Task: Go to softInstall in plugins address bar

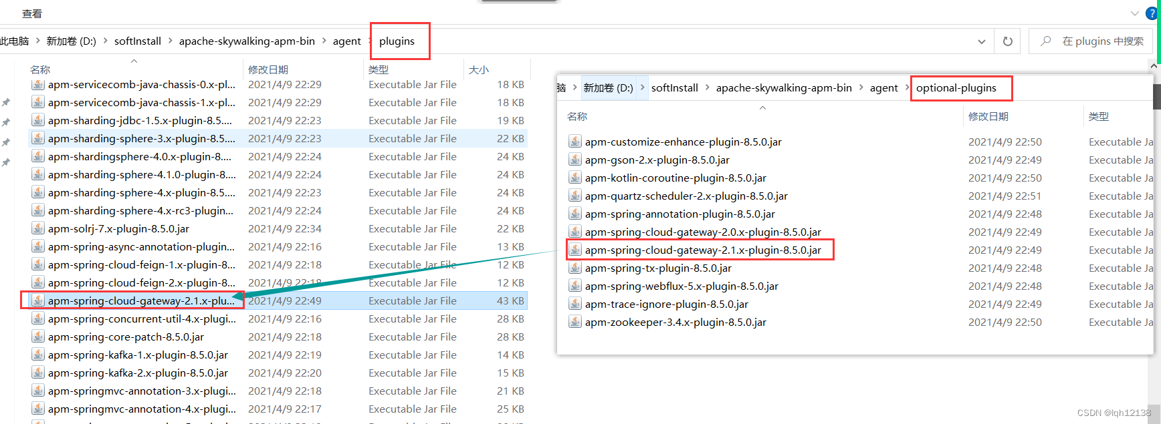Action: pyautogui.click(x=138, y=41)
